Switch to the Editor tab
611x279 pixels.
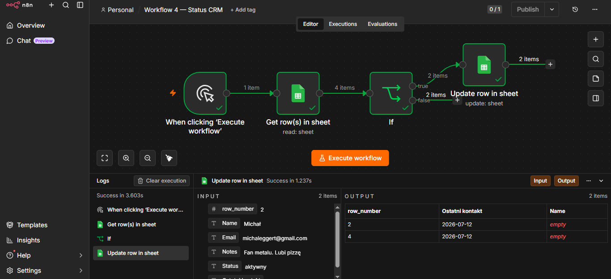point(310,24)
